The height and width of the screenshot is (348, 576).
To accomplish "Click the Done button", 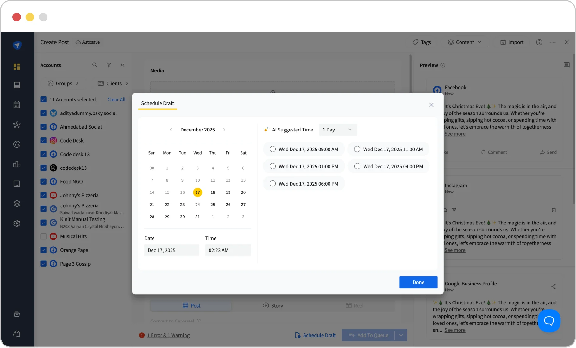I will coord(418,282).
